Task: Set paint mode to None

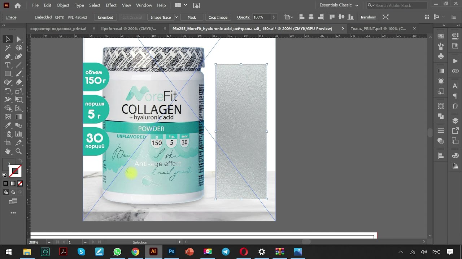Action: pos(20,183)
